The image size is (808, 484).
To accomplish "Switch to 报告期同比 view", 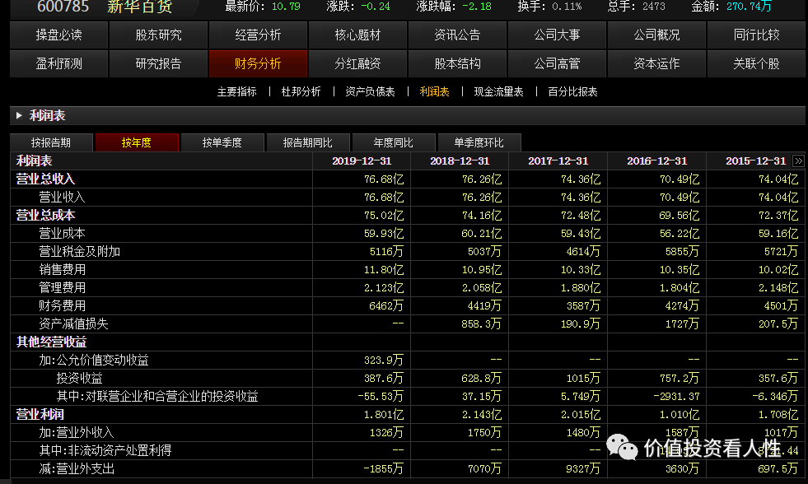I will pos(308,142).
